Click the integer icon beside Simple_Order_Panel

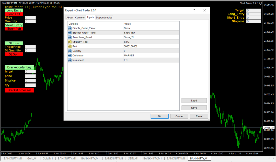(70, 28)
